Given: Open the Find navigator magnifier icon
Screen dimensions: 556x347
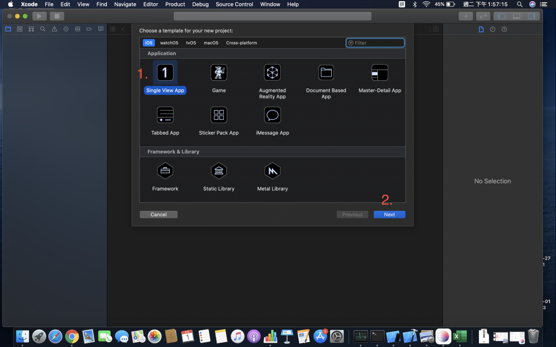Looking at the screenshot, I should pos(42,29).
